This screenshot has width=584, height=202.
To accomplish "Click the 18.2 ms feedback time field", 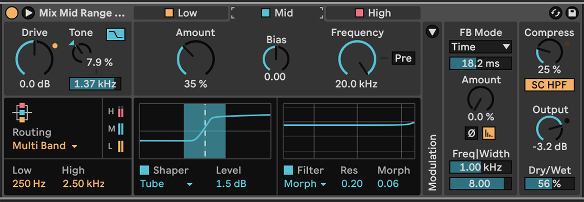I will (481, 64).
